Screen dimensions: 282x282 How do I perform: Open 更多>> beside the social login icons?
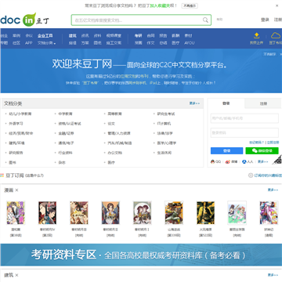[262, 161]
